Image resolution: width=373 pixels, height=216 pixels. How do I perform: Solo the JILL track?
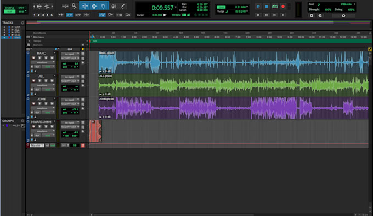46,80
